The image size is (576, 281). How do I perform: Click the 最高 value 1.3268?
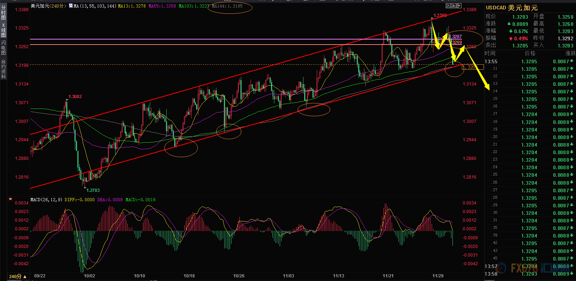click(566, 24)
